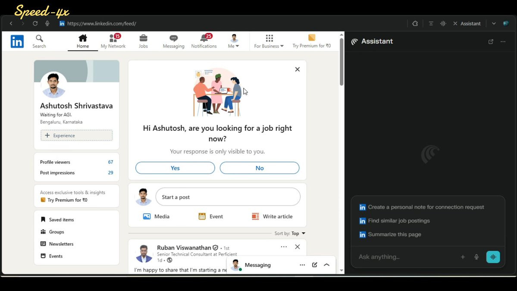The height and width of the screenshot is (291, 517).
Task: Select Summarize this page suggestion
Action: [390, 234]
